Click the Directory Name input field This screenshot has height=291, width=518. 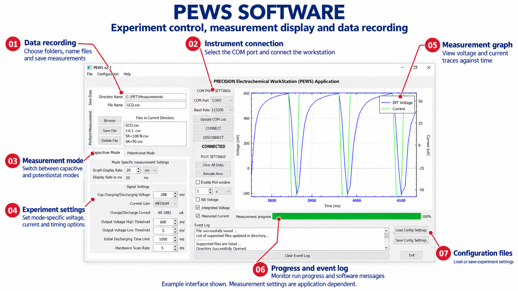point(156,97)
